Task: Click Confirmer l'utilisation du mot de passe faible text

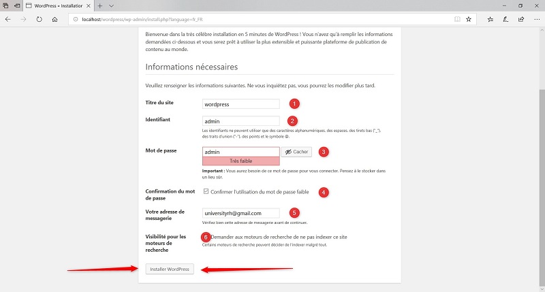Action: [260, 192]
